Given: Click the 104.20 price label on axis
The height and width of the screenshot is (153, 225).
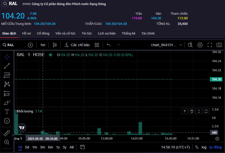Looking at the screenshot, I should click(216, 79).
